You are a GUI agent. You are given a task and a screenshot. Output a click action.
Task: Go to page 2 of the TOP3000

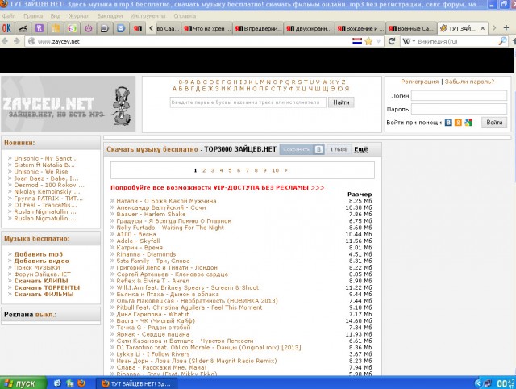click(204, 170)
